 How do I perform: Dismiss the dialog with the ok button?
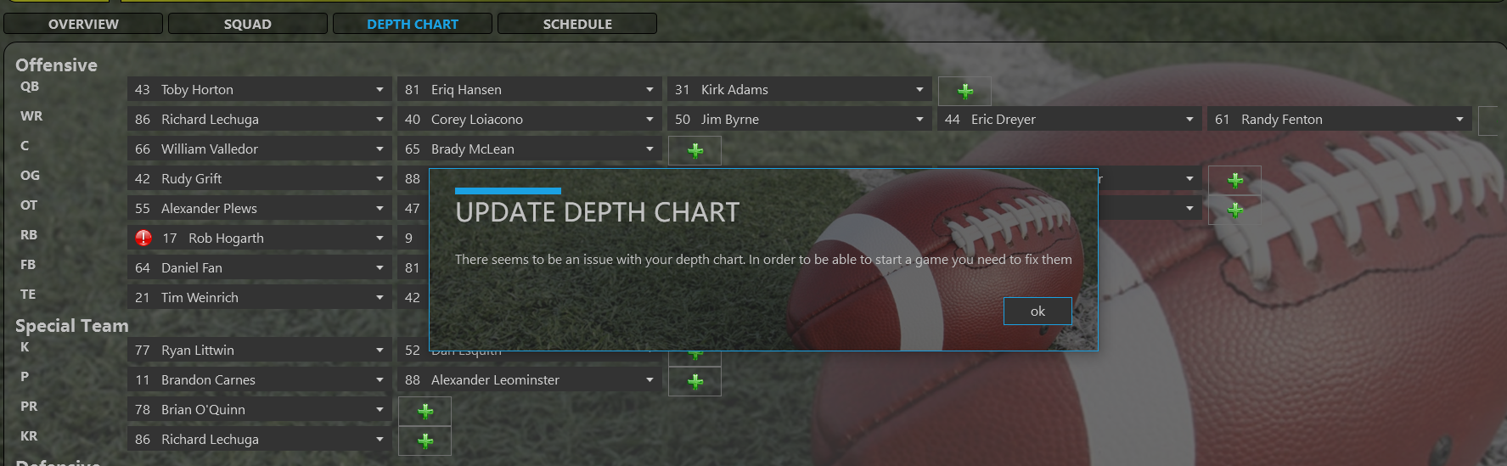tap(1037, 312)
